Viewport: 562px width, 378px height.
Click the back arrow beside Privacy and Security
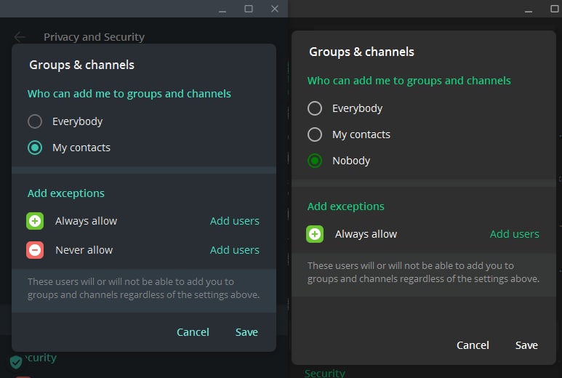coord(20,37)
